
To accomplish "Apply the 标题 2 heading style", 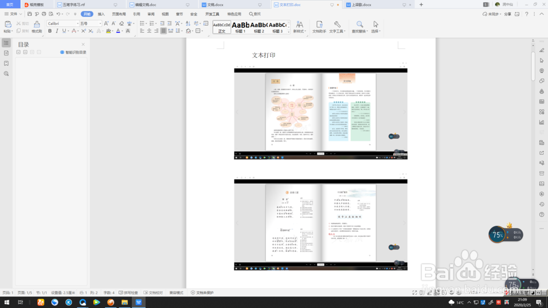I will pos(259,27).
